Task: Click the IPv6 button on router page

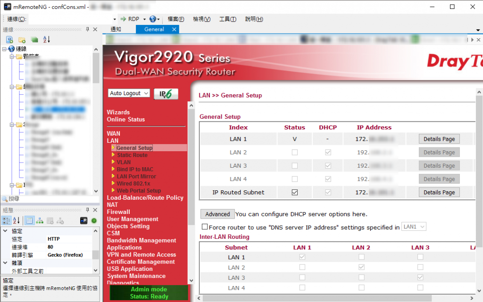Action: point(166,94)
